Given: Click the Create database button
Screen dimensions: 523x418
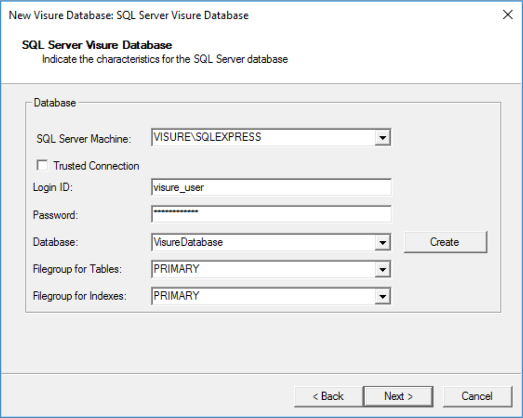Looking at the screenshot, I should pos(445,242).
